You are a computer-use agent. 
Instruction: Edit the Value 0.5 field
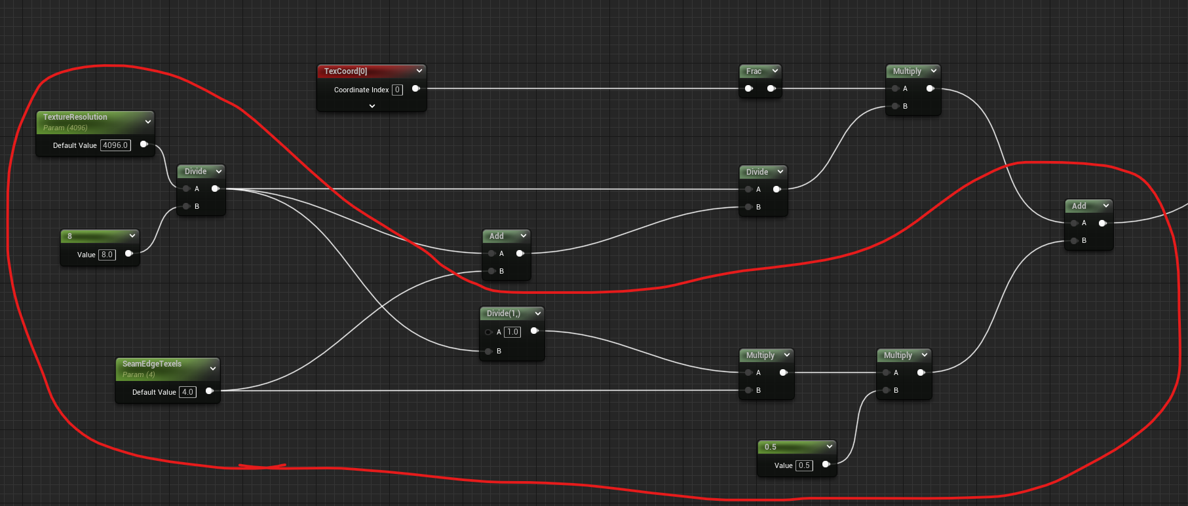coord(804,465)
